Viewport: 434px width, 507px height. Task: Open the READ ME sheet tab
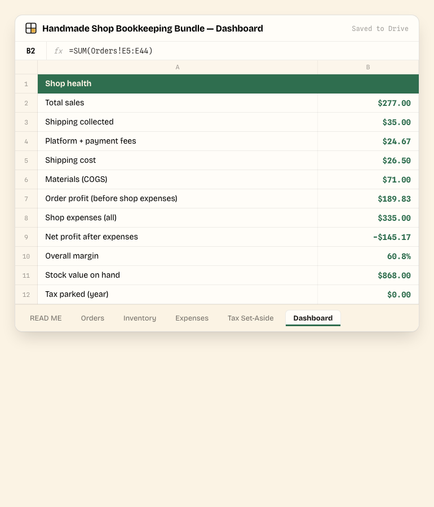click(46, 318)
